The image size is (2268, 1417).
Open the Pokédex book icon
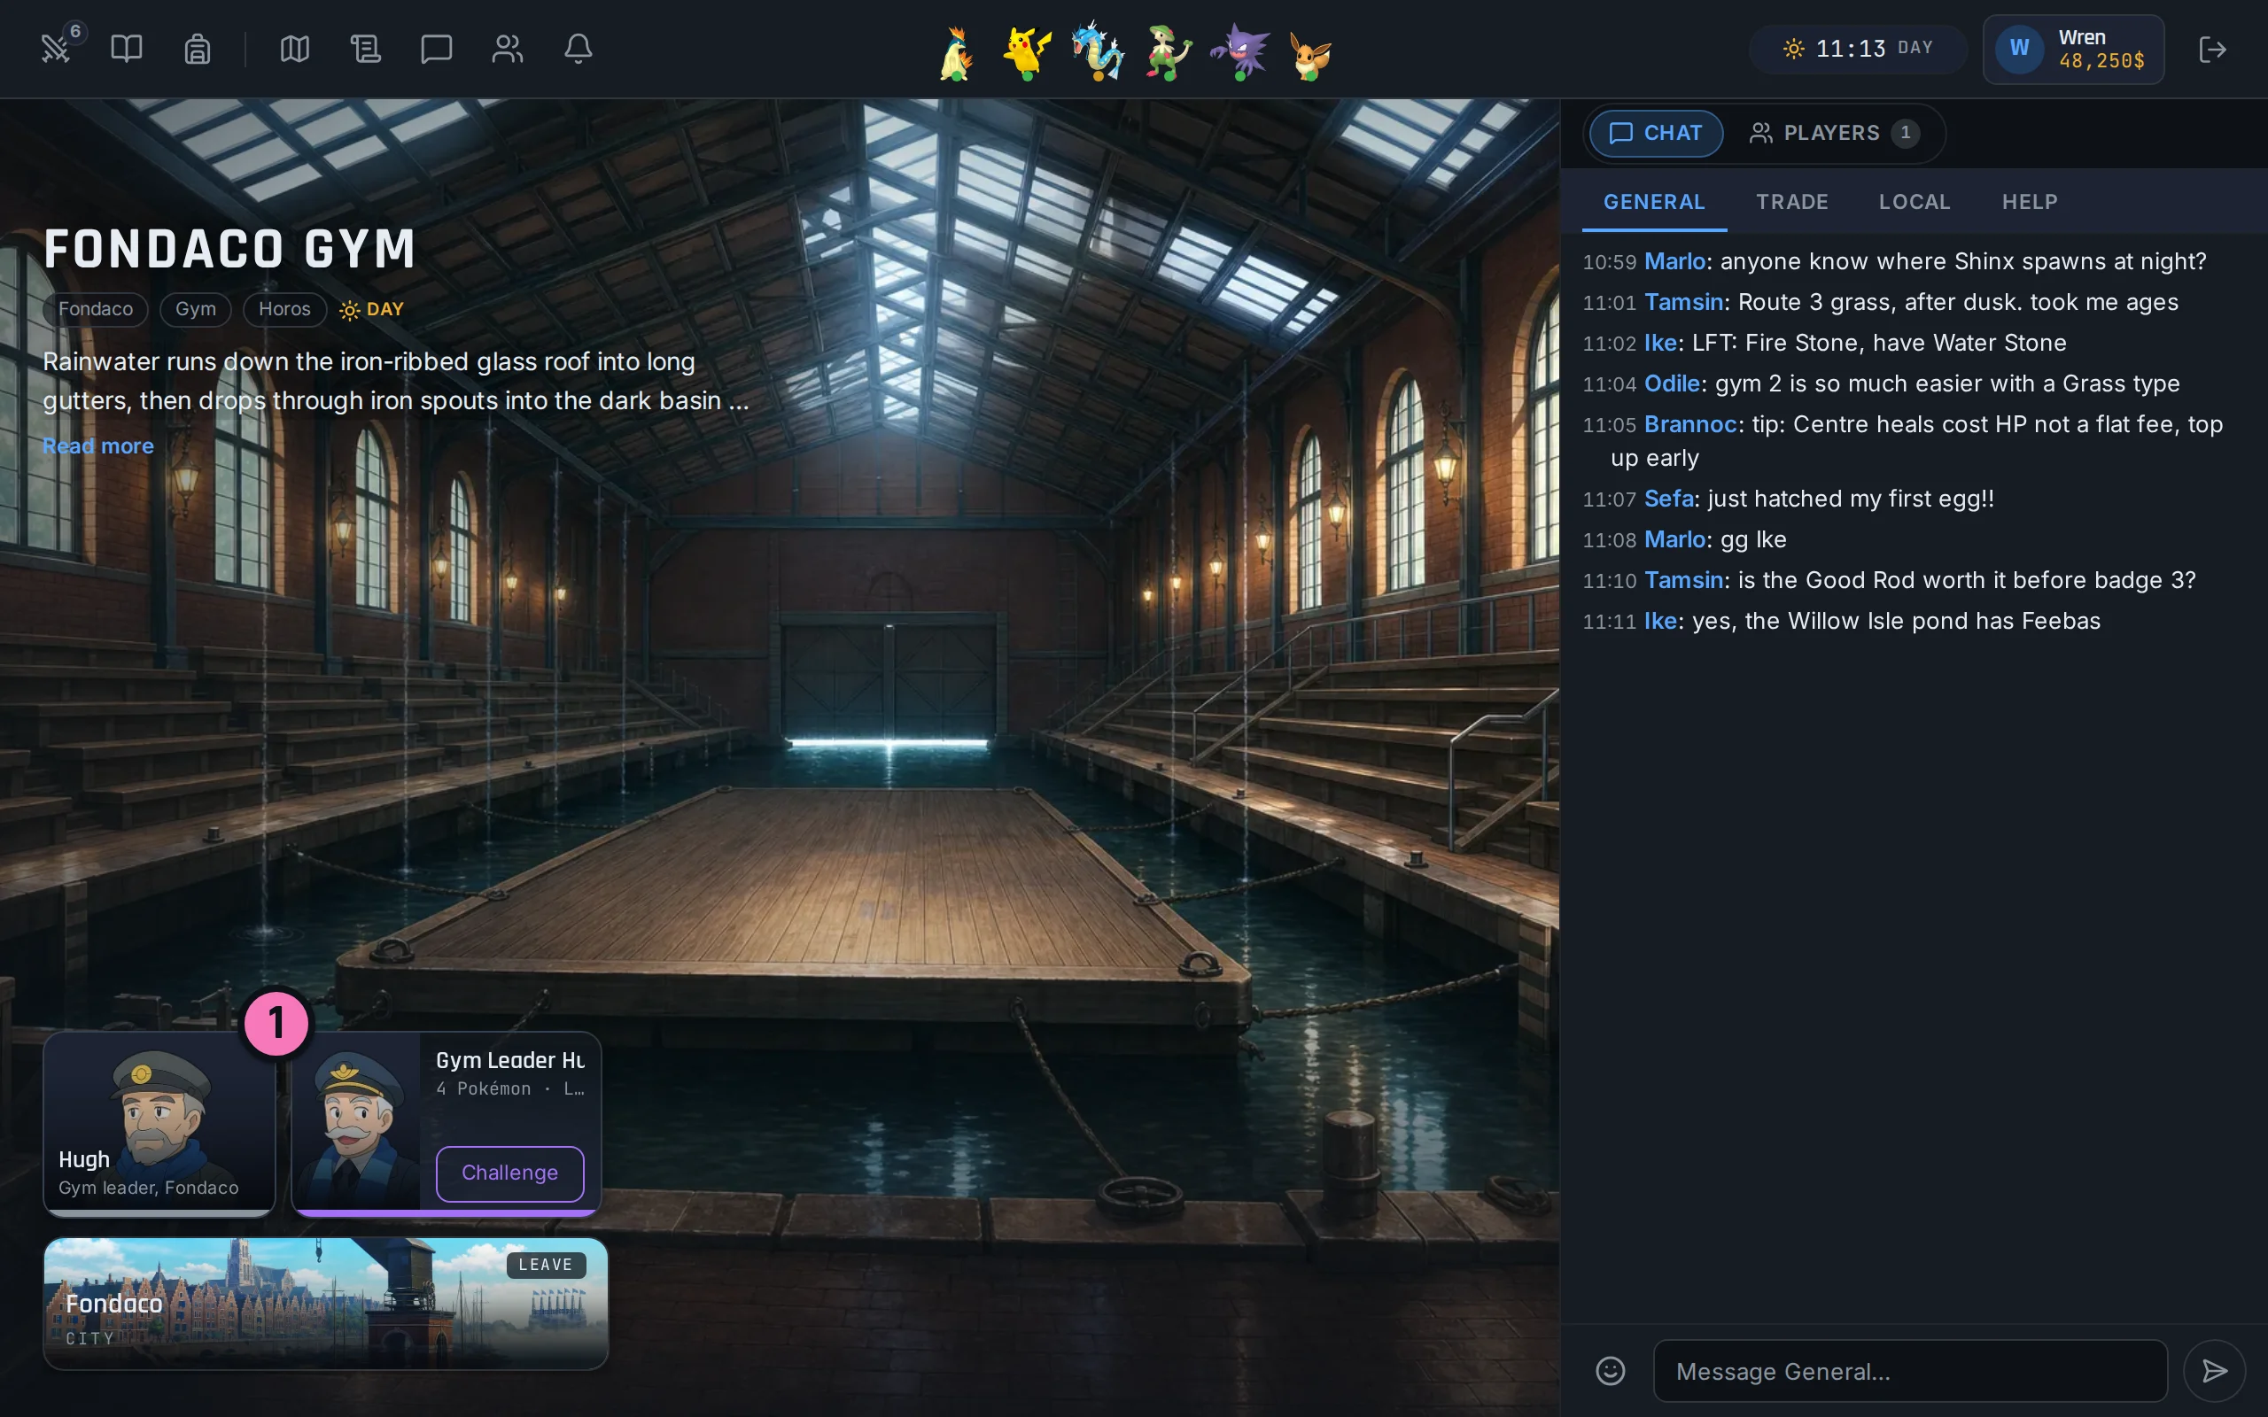click(127, 49)
